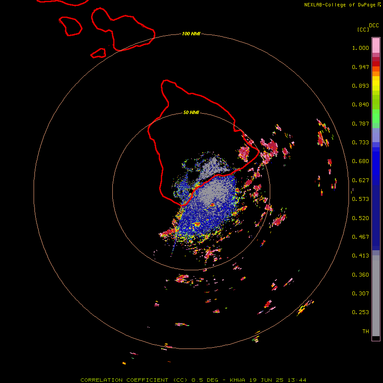Click the Maui island outline
The width and height of the screenshot is (383, 383).
[123, 29]
